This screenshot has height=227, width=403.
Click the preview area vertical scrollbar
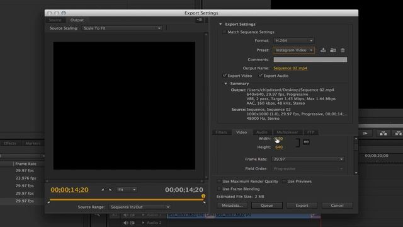[206, 105]
